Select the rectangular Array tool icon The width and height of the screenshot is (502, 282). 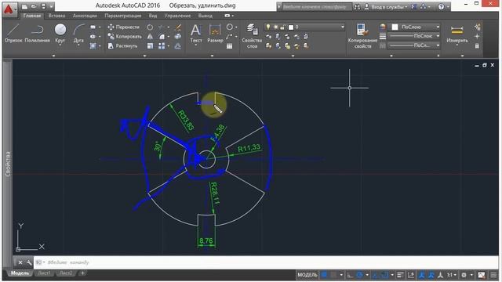[162, 46]
